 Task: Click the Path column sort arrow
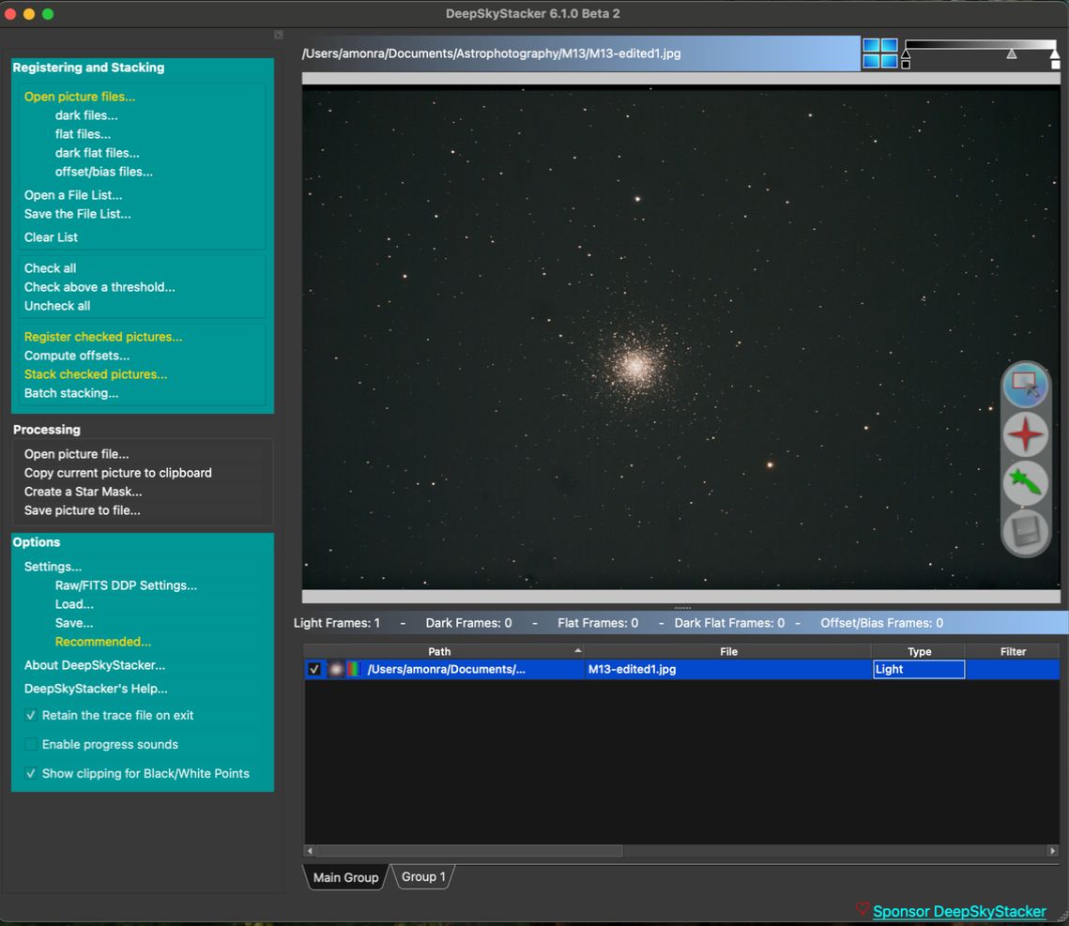(578, 651)
